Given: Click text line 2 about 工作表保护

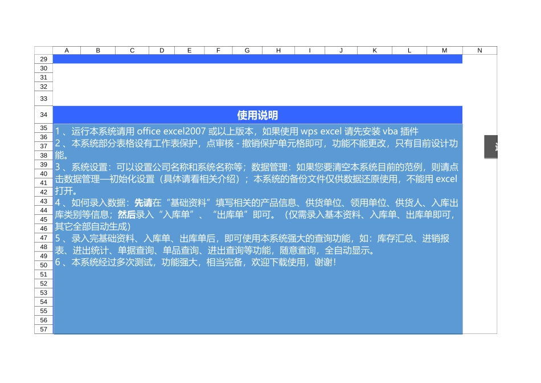Looking at the screenshot, I should [x=256, y=149].
